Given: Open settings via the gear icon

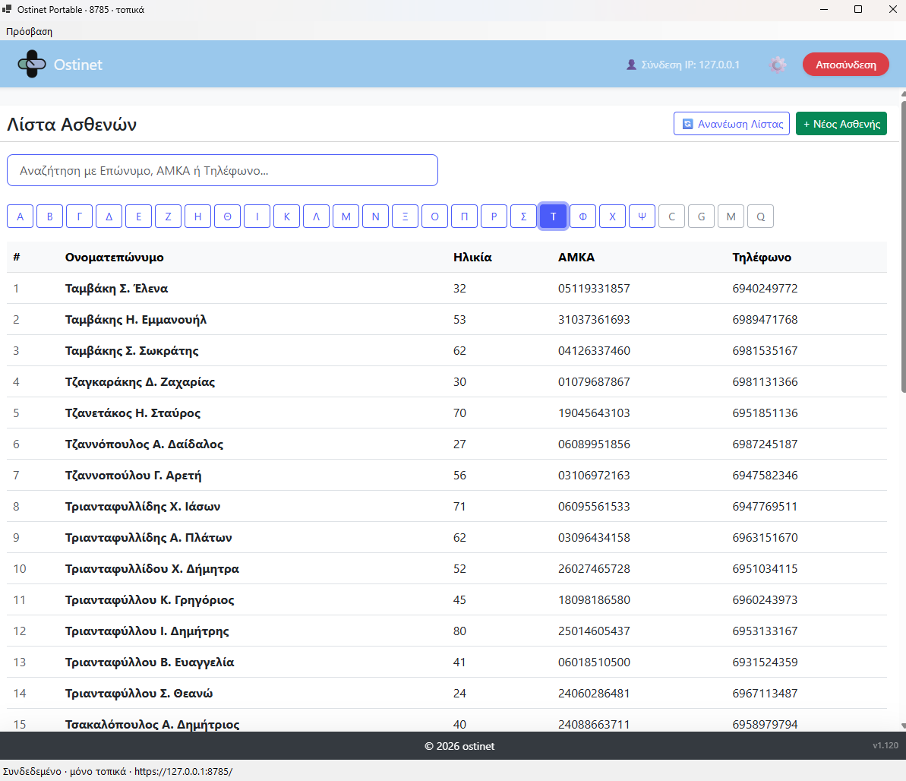Looking at the screenshot, I should click(778, 65).
